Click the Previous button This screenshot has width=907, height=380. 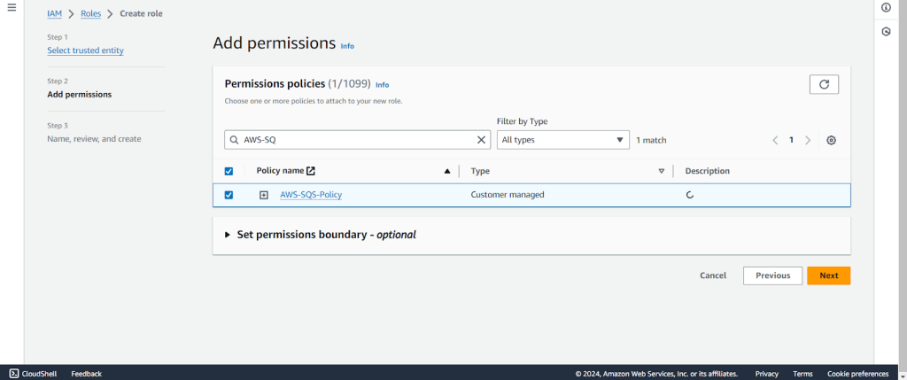coord(772,275)
